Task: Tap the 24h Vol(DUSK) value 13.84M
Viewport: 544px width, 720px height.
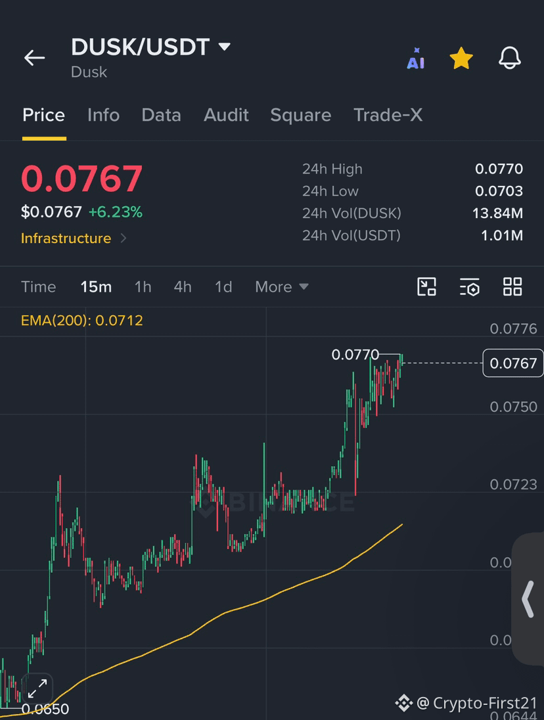Action: (497, 213)
